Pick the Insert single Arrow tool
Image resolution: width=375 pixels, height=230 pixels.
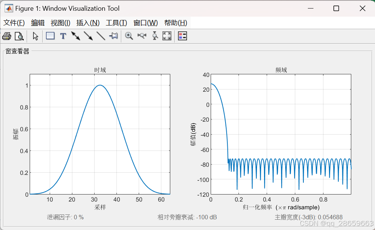[88, 36]
